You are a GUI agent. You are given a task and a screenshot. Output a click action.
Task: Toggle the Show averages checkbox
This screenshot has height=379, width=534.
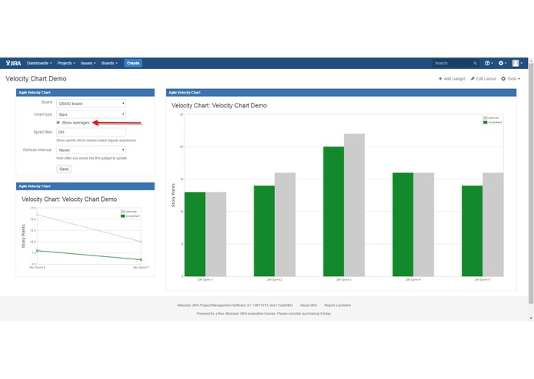(x=58, y=122)
